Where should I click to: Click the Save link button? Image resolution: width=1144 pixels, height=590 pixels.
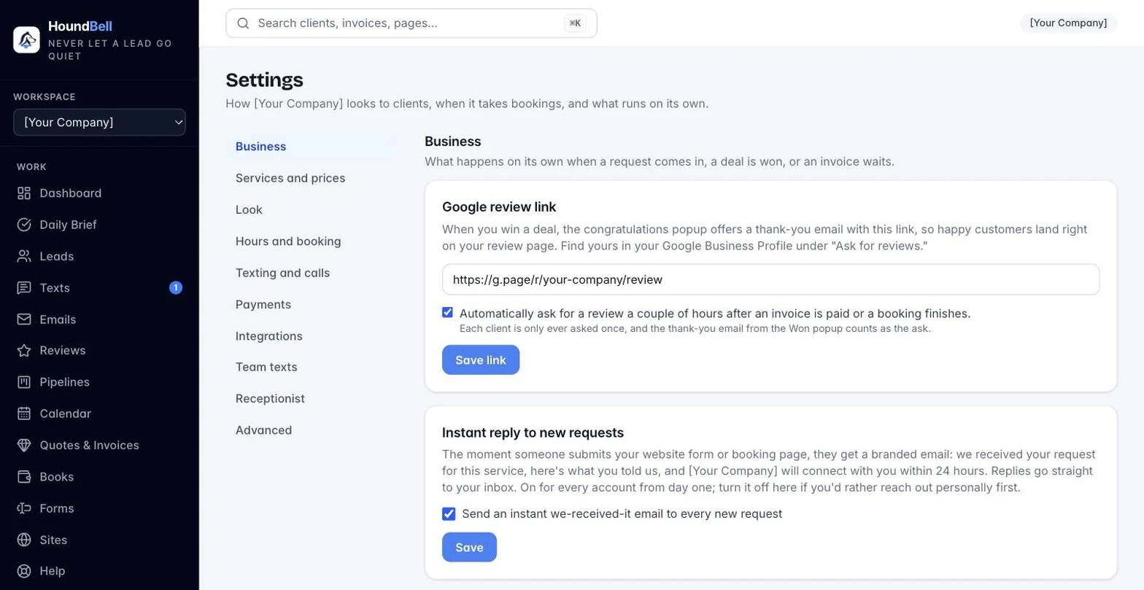click(x=481, y=360)
